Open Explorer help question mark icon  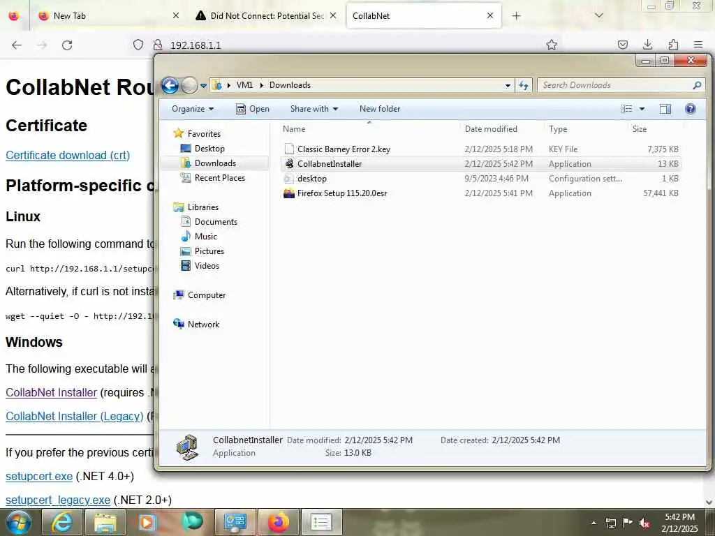(691, 109)
